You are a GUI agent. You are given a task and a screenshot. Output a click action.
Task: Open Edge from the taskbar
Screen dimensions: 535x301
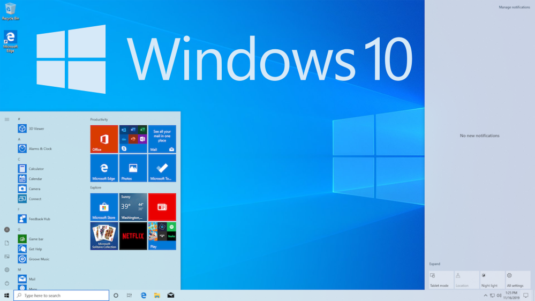pos(144,296)
